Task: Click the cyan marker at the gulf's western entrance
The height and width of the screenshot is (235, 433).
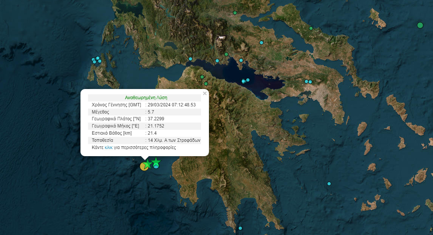Action: pyautogui.click(x=190, y=59)
